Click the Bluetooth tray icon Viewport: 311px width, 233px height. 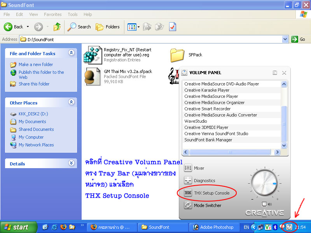pyautogui.click(x=275, y=227)
